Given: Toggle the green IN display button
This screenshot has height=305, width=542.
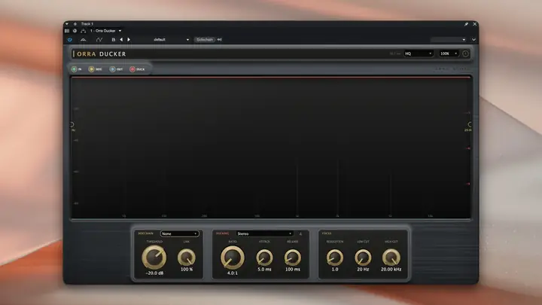Looking at the screenshot, I should click(76, 69).
